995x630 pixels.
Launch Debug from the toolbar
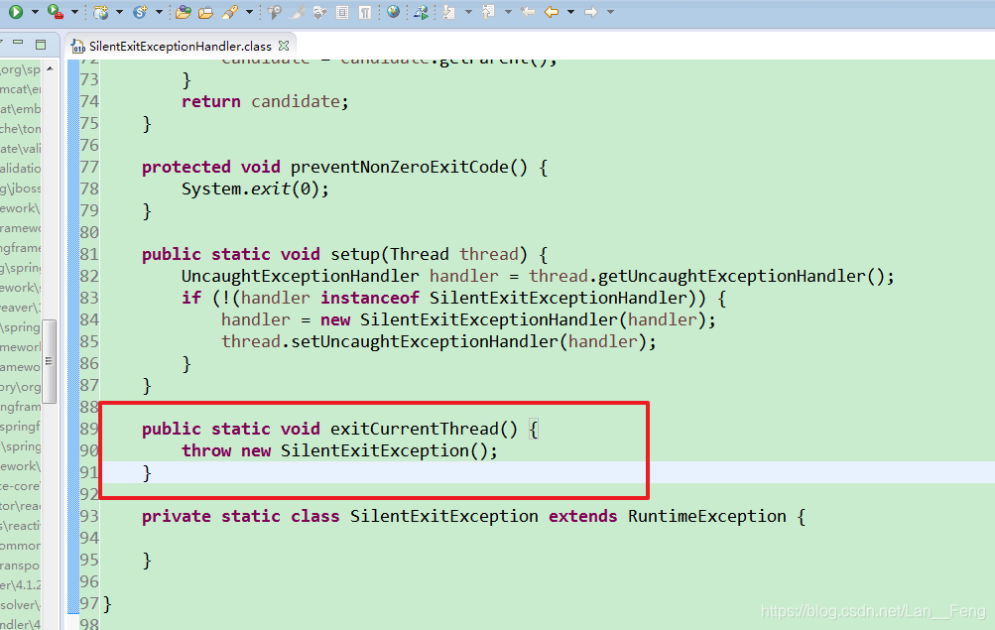[53, 13]
